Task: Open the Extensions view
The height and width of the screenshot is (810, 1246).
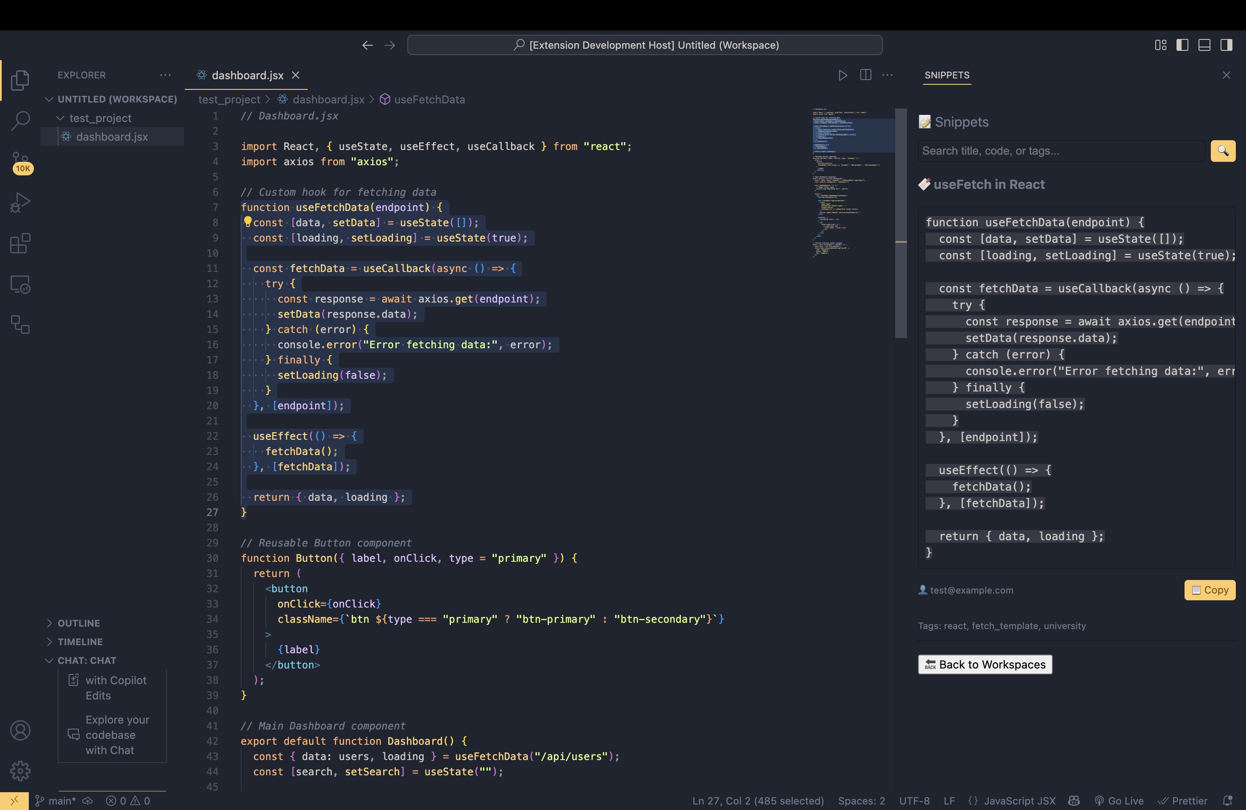Action: pyautogui.click(x=20, y=243)
